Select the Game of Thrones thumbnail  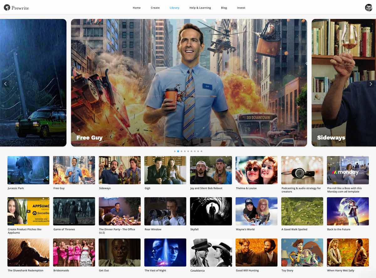(74, 211)
